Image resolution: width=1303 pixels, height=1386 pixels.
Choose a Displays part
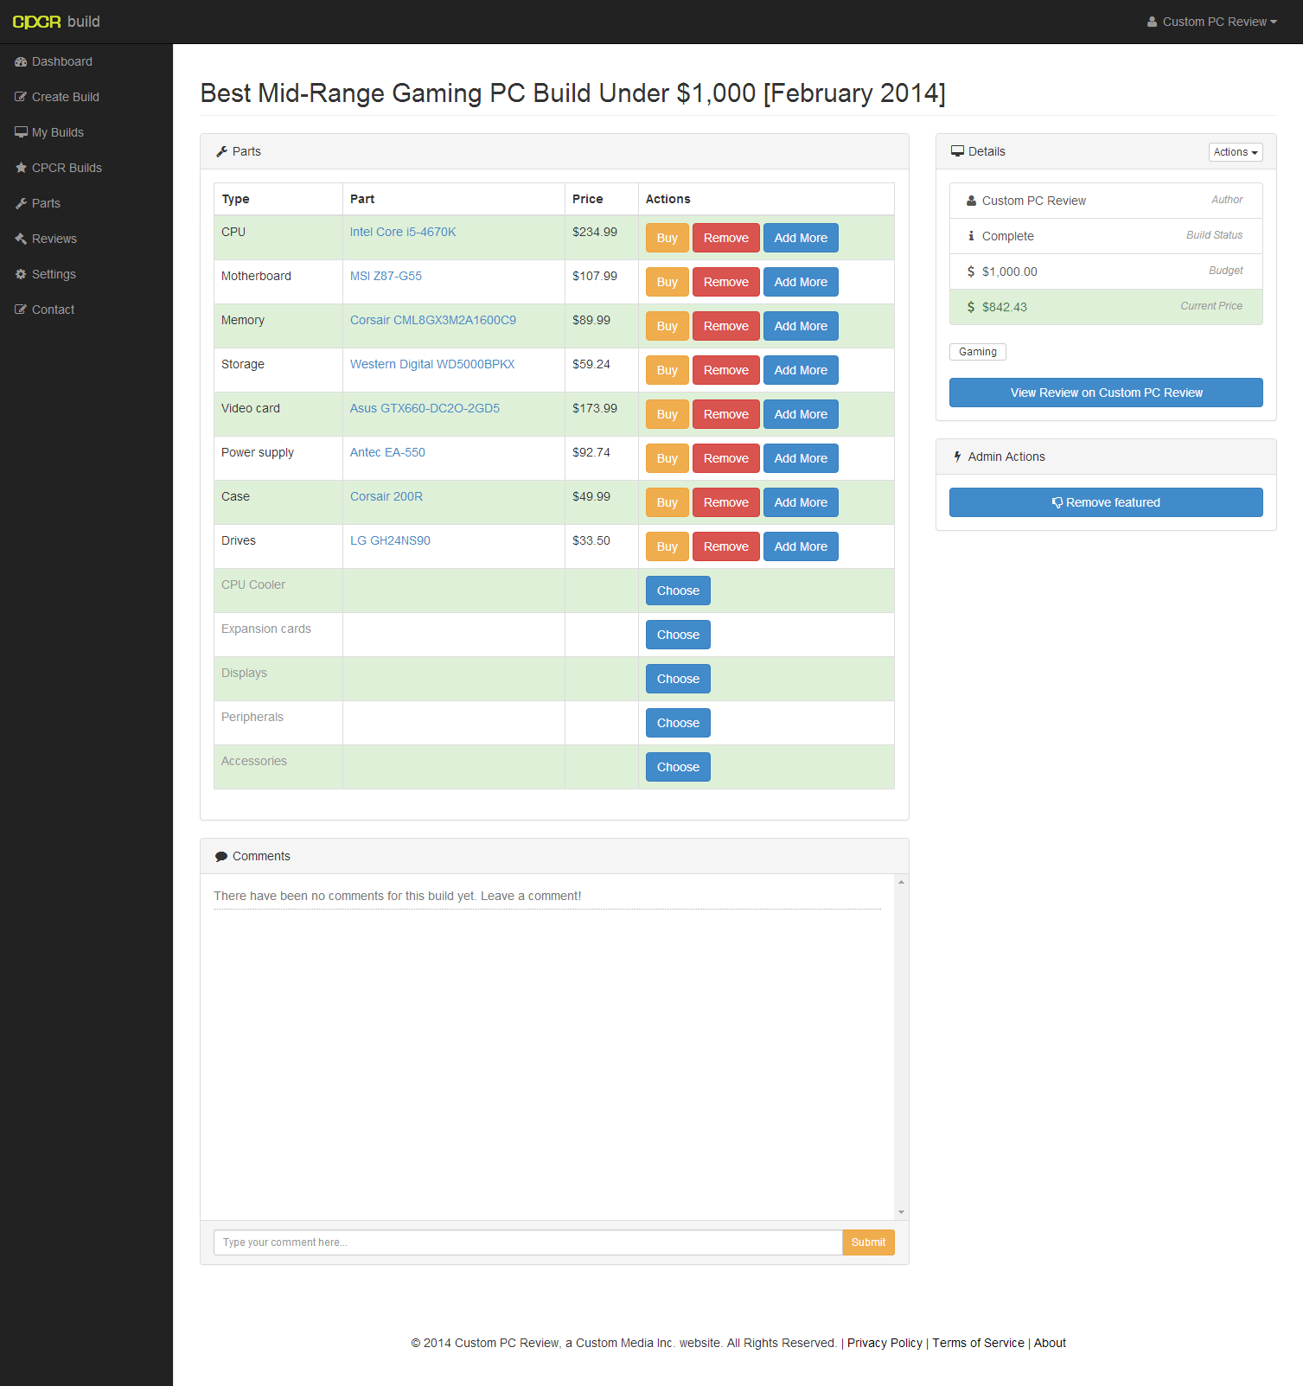coord(678,679)
